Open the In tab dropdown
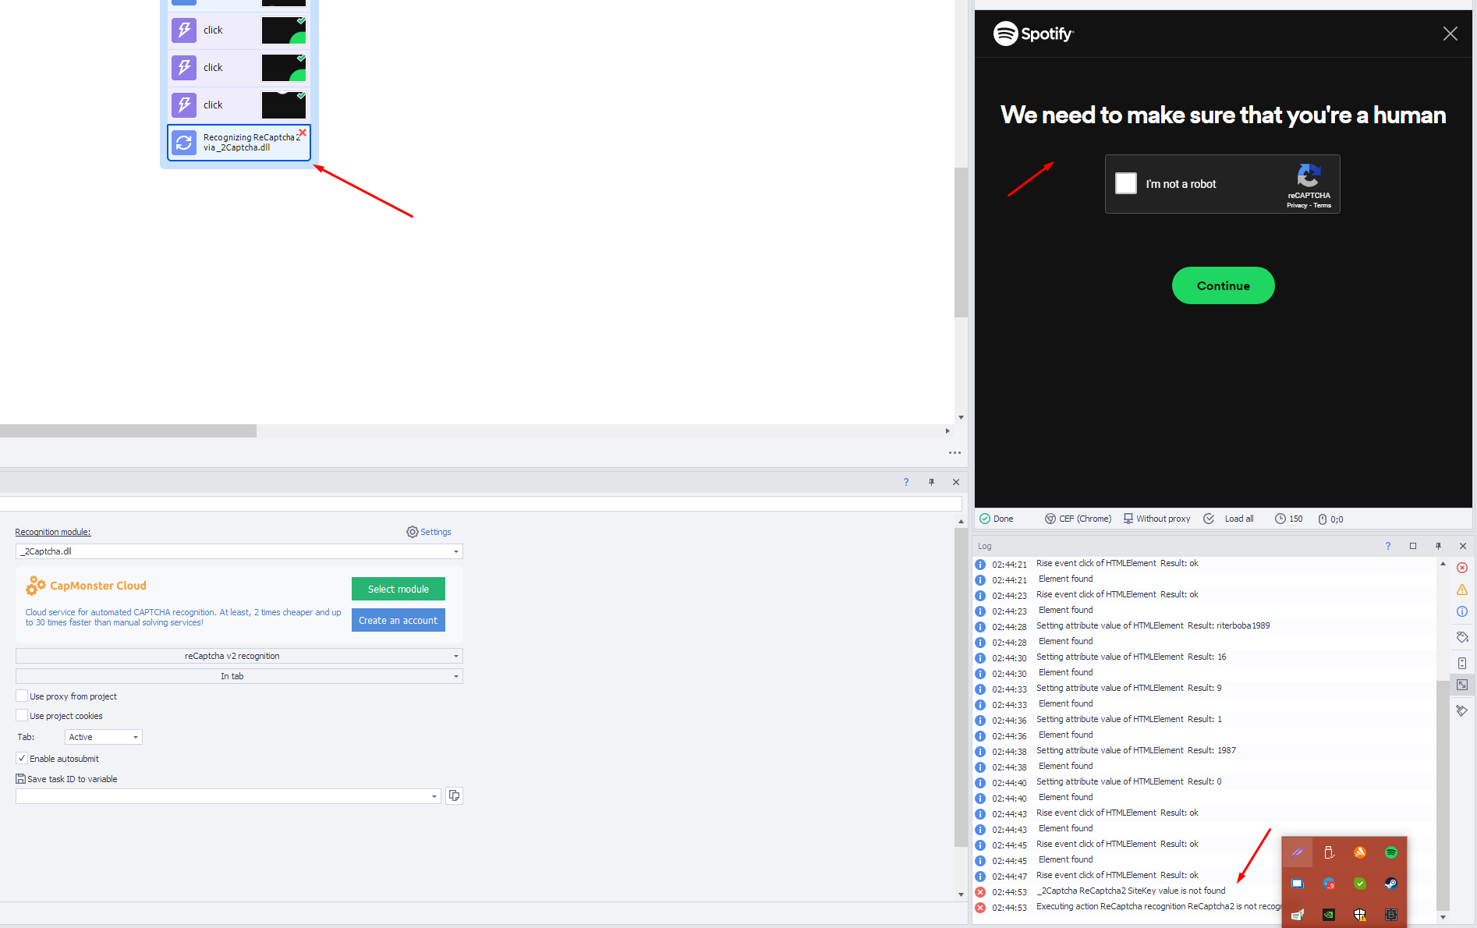The image size is (1477, 928). pyautogui.click(x=239, y=676)
